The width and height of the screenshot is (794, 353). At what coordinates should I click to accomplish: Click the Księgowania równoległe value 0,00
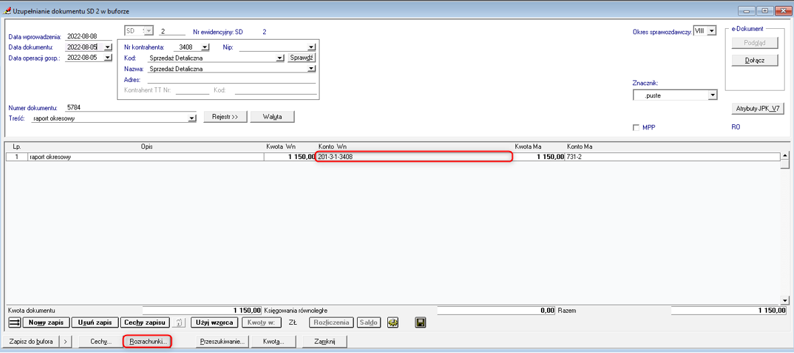pos(496,310)
